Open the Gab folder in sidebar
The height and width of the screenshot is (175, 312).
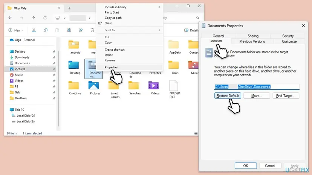(x=17, y=92)
